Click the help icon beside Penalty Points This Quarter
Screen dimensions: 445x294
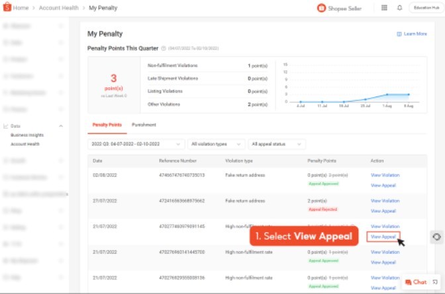coord(164,48)
